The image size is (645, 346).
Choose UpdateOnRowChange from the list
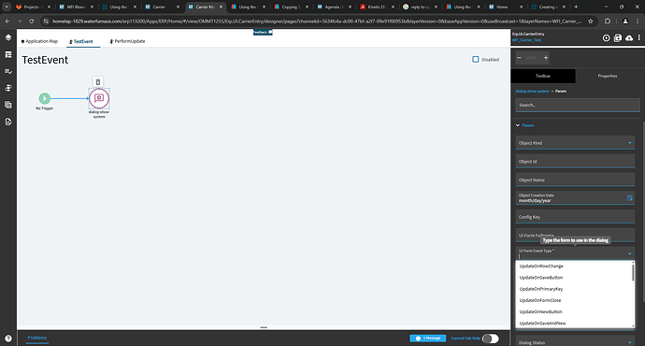574,267
